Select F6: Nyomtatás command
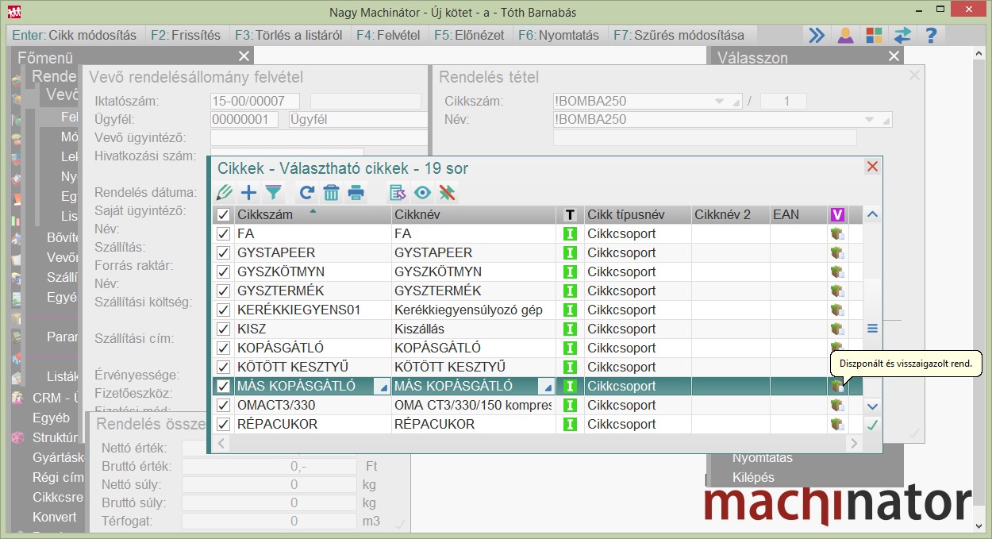Viewport: 992px width, 539px height. pyautogui.click(x=559, y=35)
